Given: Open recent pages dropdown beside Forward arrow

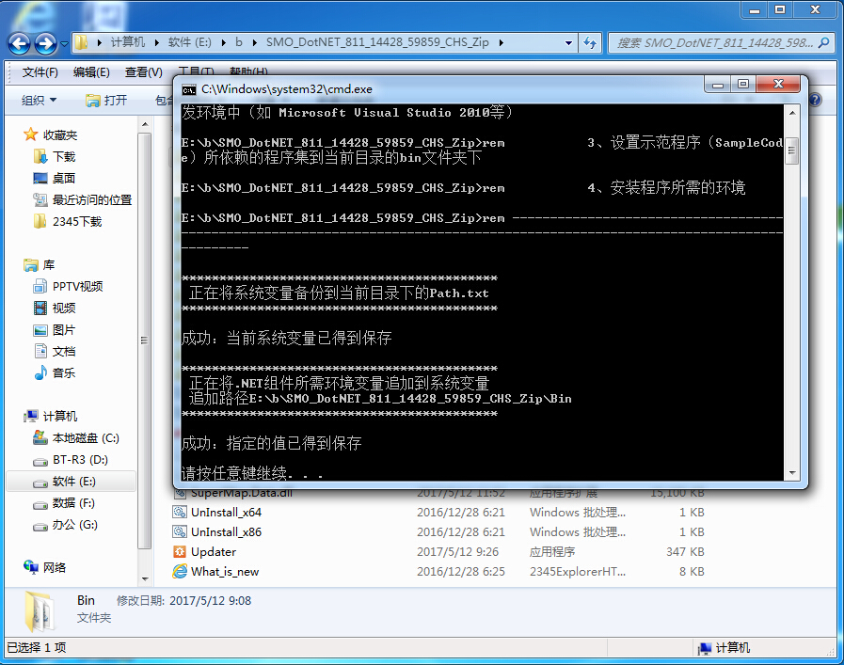Looking at the screenshot, I should point(64,43).
